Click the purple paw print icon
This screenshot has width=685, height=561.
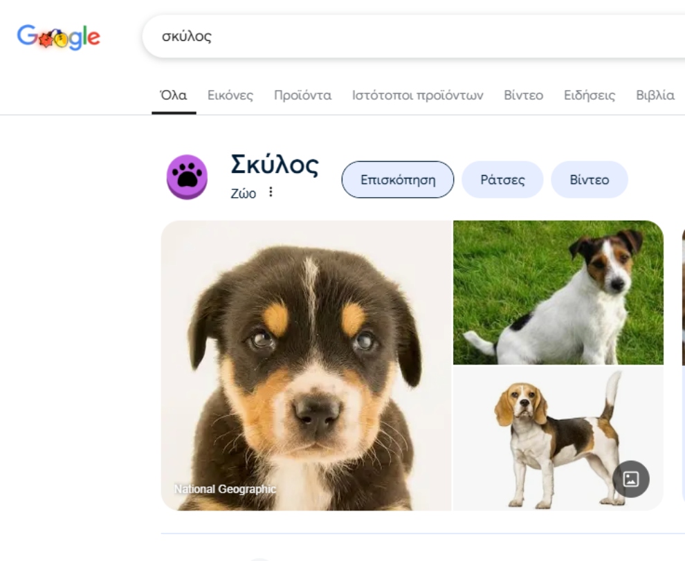[187, 177]
